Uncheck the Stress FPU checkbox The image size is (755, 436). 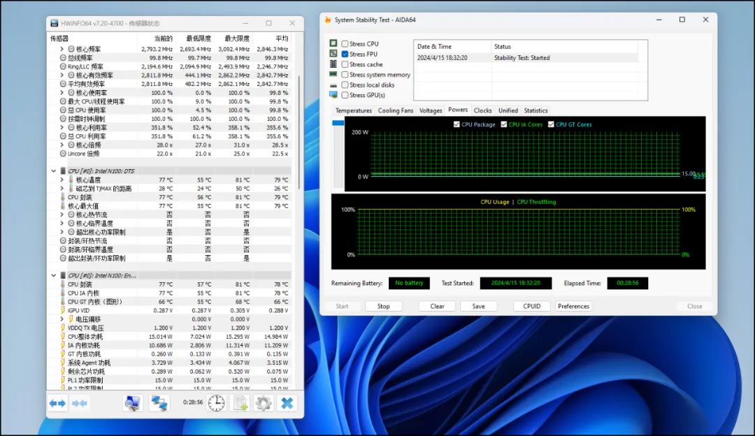coord(345,54)
